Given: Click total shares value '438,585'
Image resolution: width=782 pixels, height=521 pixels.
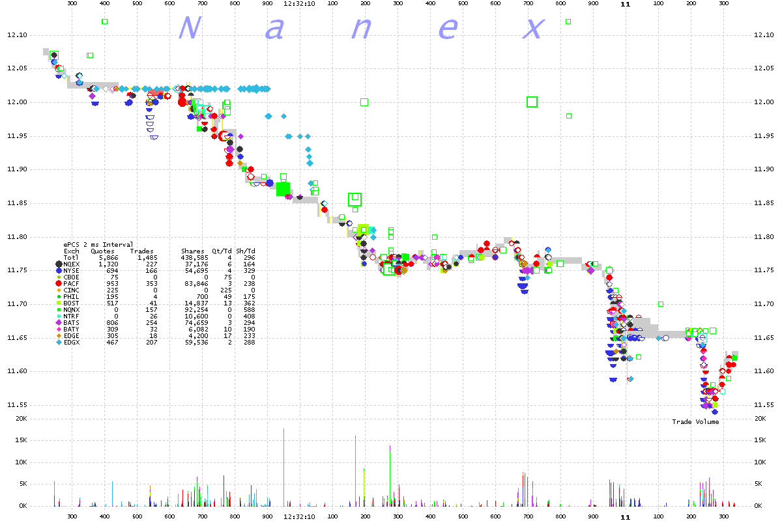Looking at the screenshot, I should (x=194, y=257).
